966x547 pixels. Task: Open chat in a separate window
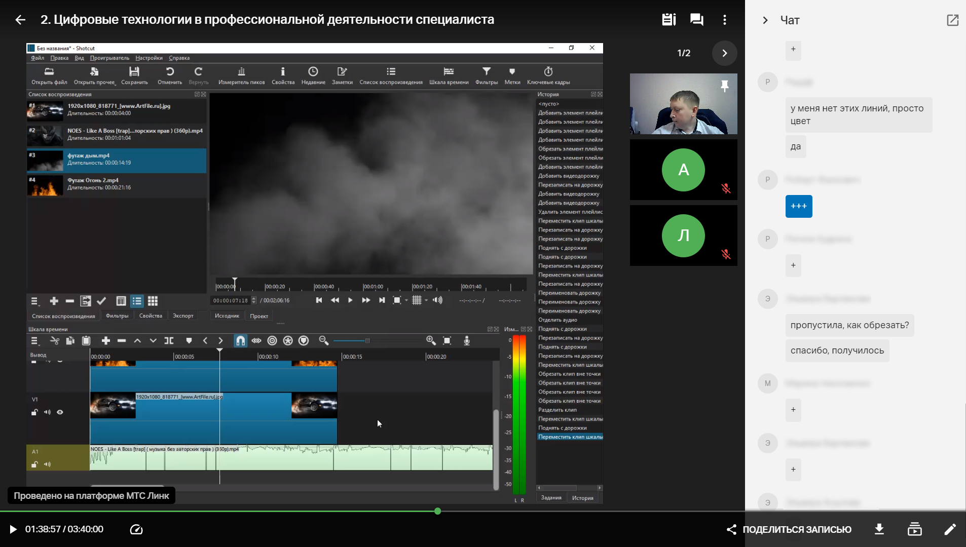tap(953, 20)
